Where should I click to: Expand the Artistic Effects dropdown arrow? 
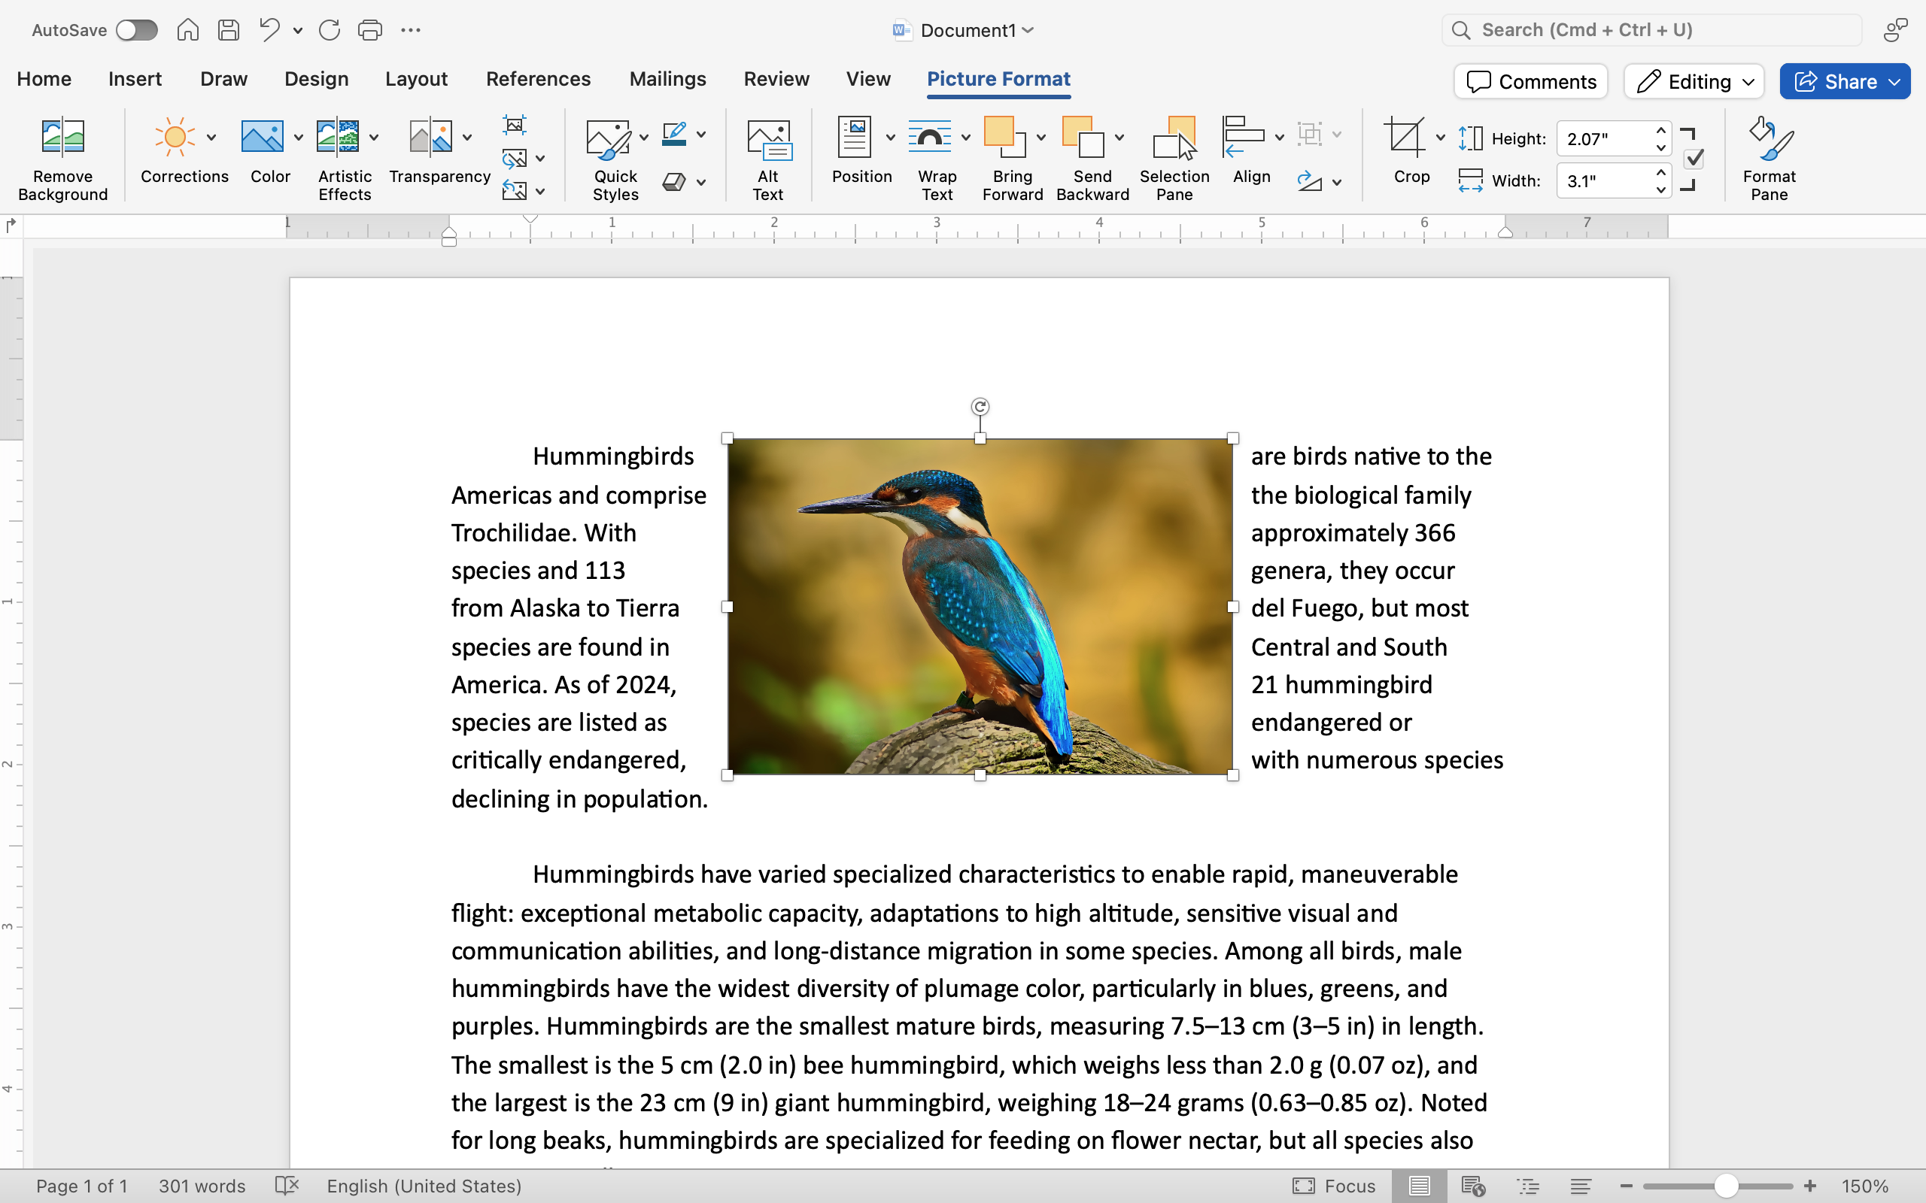pos(374,138)
